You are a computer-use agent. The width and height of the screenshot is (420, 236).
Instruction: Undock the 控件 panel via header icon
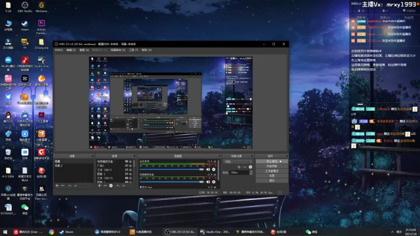click(x=287, y=156)
